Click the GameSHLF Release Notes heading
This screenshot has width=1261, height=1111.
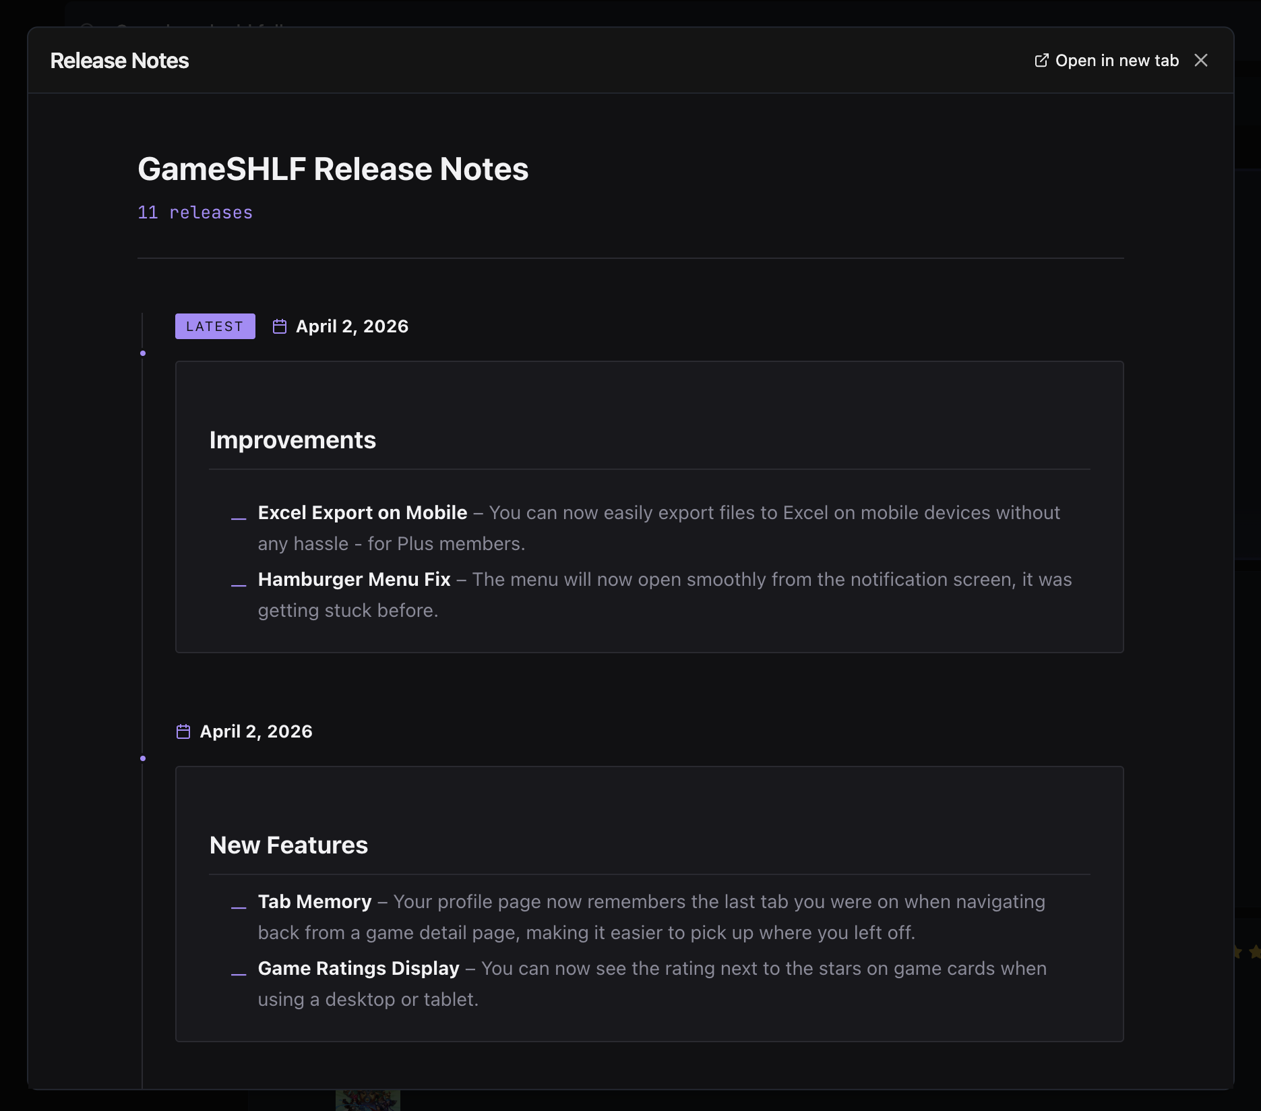pos(333,169)
